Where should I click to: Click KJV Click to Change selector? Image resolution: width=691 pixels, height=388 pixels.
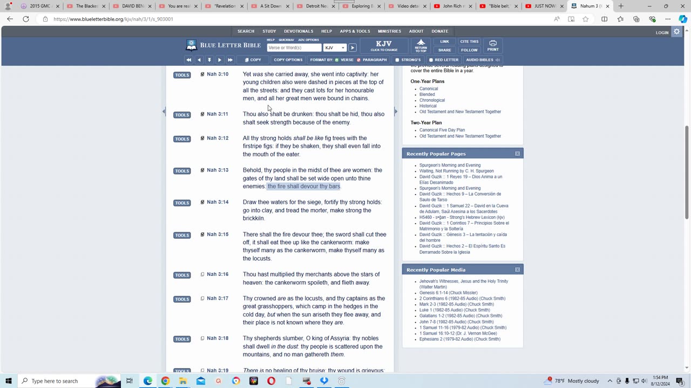click(384, 46)
